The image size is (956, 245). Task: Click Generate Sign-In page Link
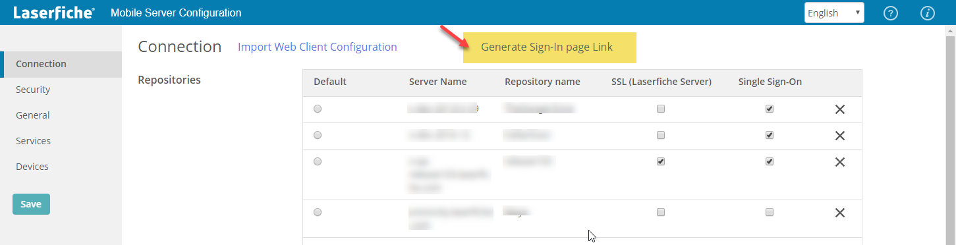tap(547, 47)
